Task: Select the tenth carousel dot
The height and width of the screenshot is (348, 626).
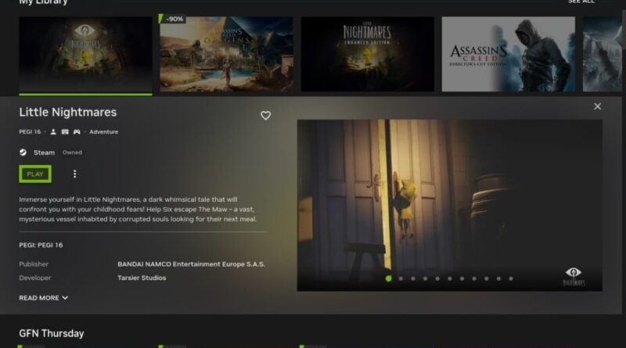Action: pos(498,278)
